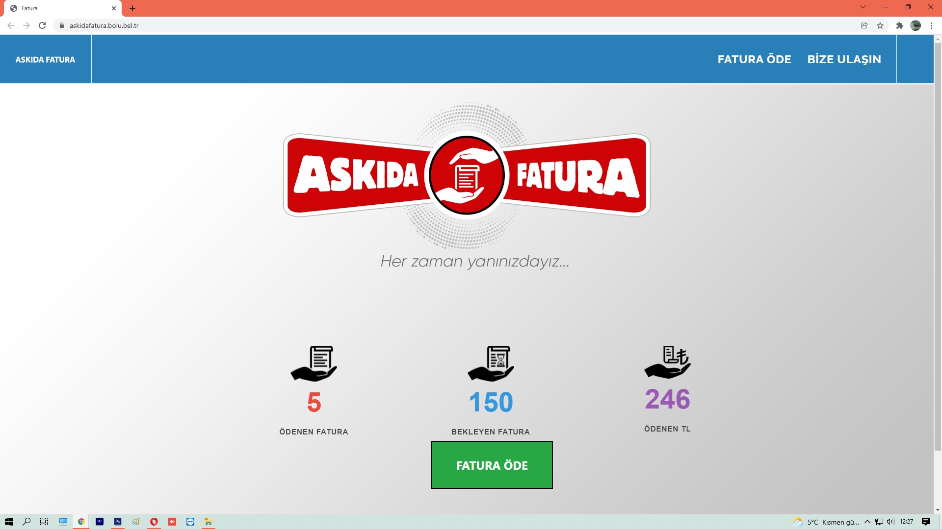Open the tab search chevron
Viewport: 942px width, 529px height.
(x=863, y=7)
